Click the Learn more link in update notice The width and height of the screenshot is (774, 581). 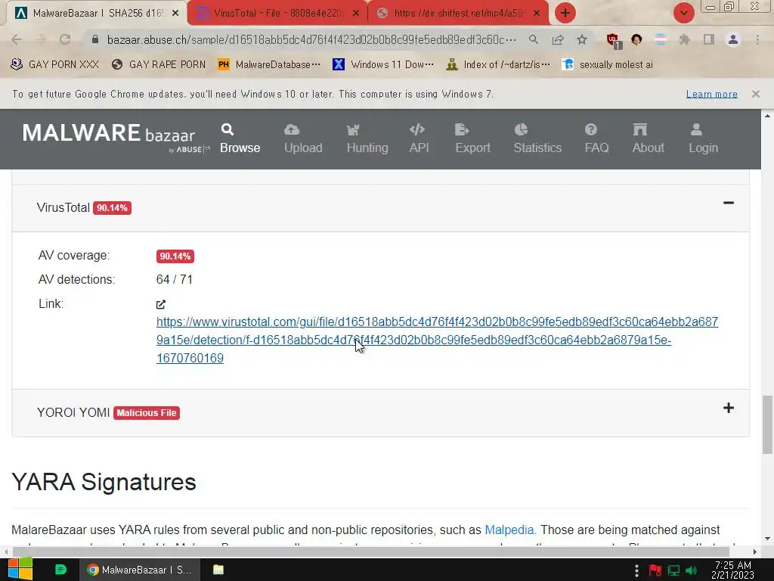711,94
